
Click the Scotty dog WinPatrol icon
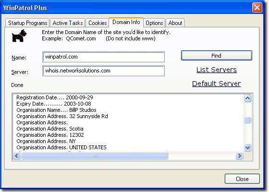coord(19,36)
